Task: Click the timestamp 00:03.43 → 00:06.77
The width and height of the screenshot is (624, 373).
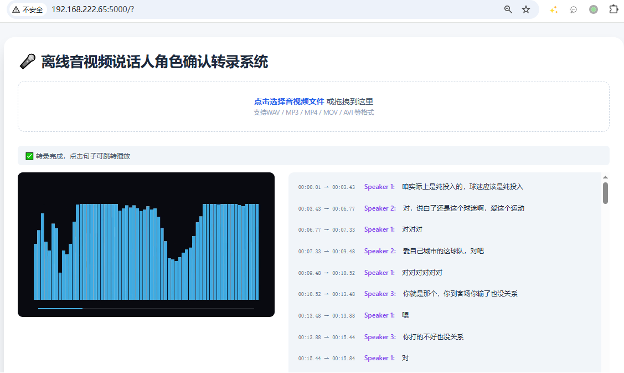Action: point(326,209)
